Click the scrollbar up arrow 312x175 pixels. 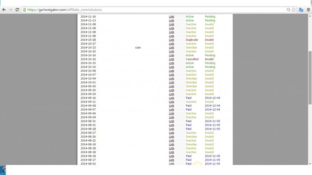click(310, 16)
